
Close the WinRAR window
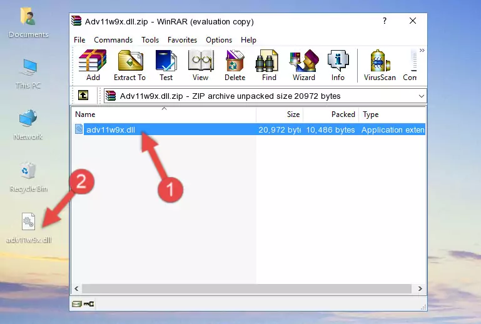413,21
